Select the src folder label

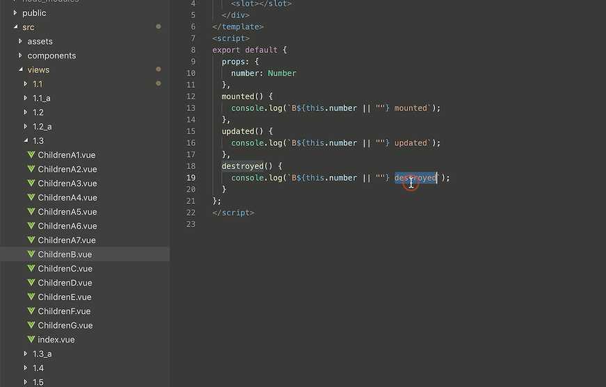tap(29, 27)
